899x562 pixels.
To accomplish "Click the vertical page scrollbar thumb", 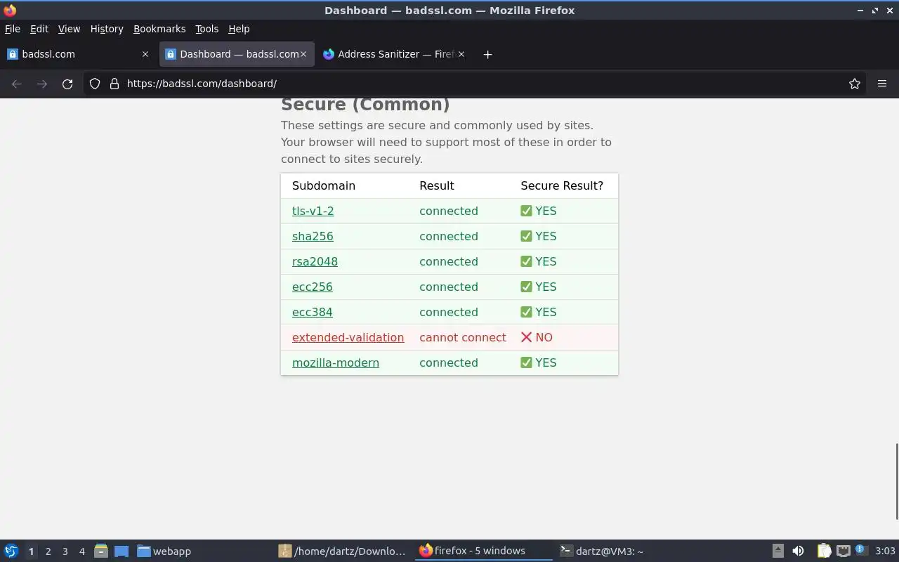I will [896, 481].
